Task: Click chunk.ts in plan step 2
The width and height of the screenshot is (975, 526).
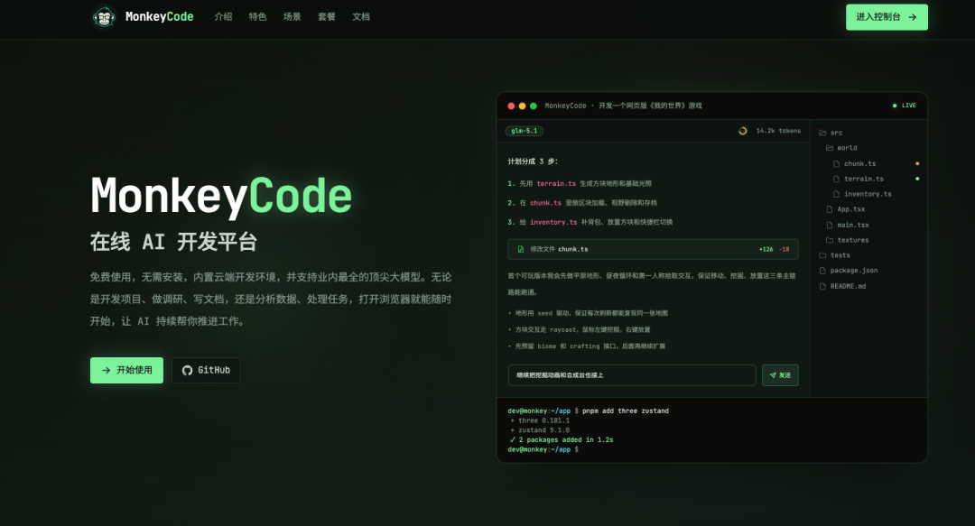Action: point(545,203)
